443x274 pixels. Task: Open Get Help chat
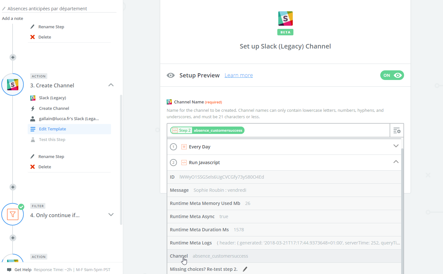click(x=23, y=270)
